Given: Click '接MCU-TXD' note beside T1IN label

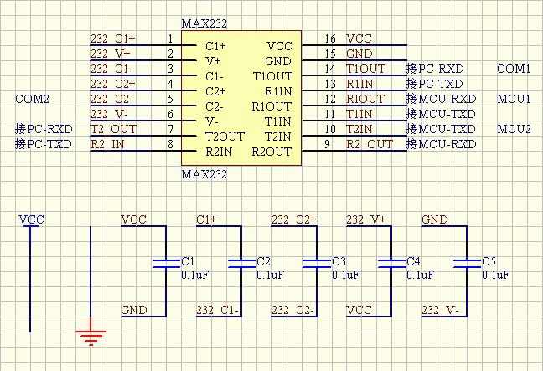Looking at the screenshot, I should pos(441,114).
